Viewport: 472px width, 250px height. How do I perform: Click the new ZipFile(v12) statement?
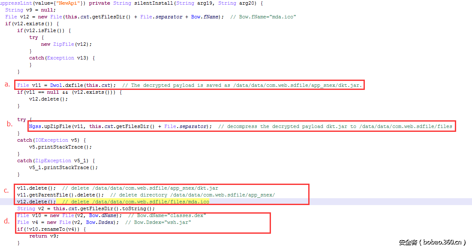pyautogui.click(x=66, y=44)
